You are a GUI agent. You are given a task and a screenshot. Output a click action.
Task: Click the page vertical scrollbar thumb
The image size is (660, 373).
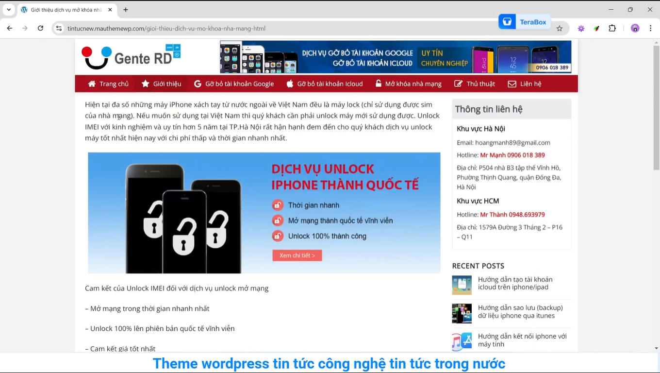pos(656,108)
